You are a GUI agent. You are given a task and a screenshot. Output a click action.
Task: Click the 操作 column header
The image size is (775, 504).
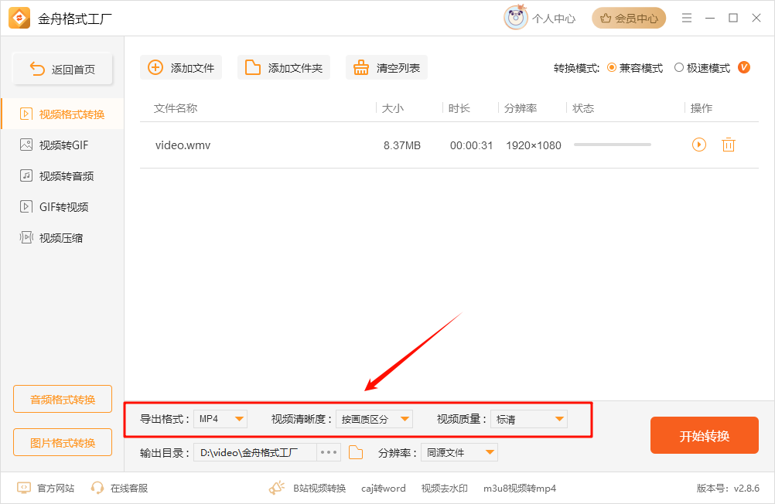coord(702,108)
